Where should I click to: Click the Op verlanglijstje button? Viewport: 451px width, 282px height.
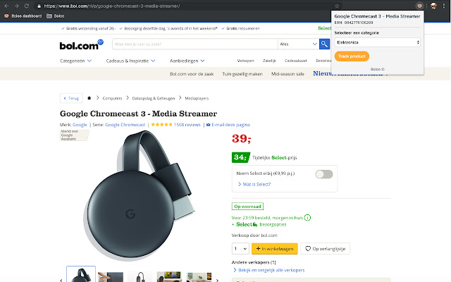(325, 248)
